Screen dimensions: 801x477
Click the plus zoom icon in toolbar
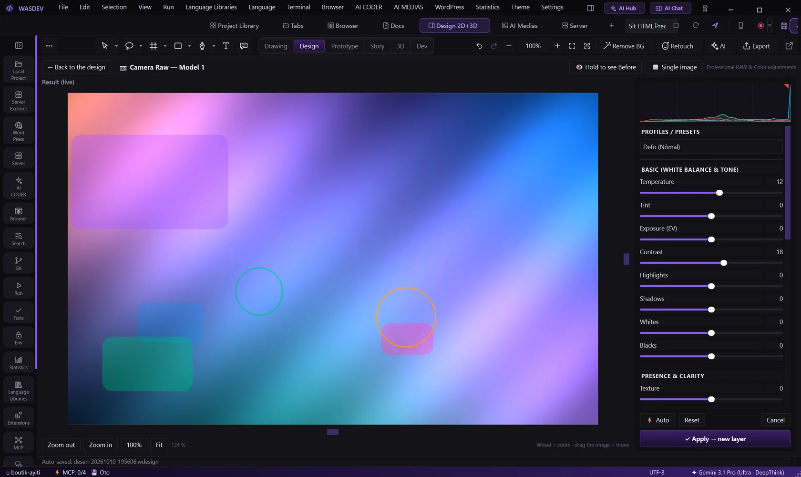[x=557, y=46]
